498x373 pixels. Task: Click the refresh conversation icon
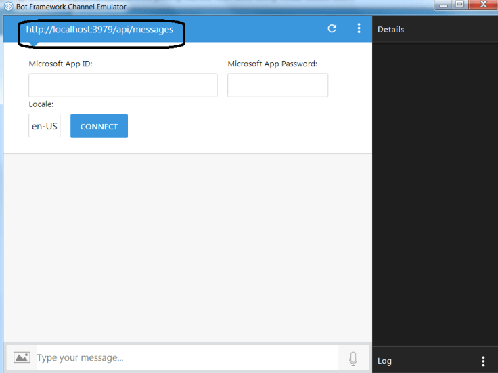(332, 28)
